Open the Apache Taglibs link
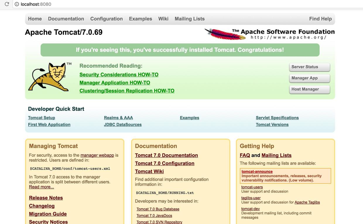Image resolution: width=363 pixels, height=224 pixels. click(x=307, y=202)
